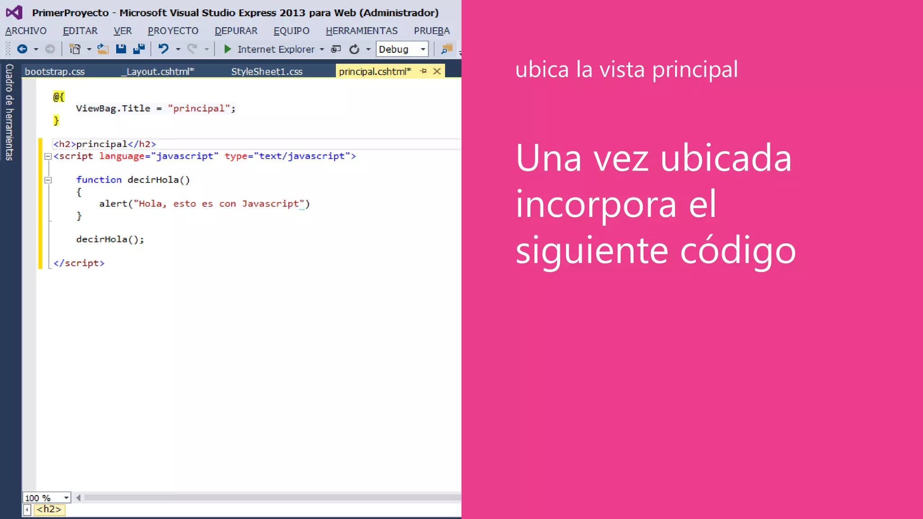Image resolution: width=923 pixels, height=519 pixels.
Task: Open the ARCHIVO menu
Action: click(x=26, y=31)
